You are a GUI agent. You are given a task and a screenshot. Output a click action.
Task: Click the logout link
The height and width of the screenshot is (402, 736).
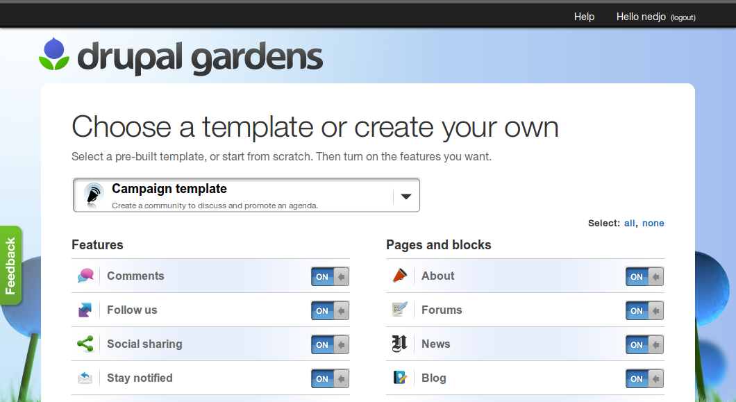[683, 17]
